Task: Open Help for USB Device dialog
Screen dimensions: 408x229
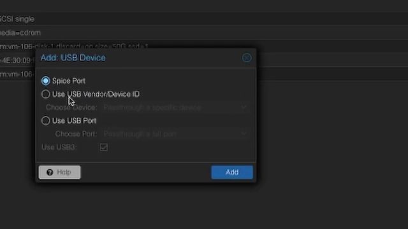Action: 59,172
